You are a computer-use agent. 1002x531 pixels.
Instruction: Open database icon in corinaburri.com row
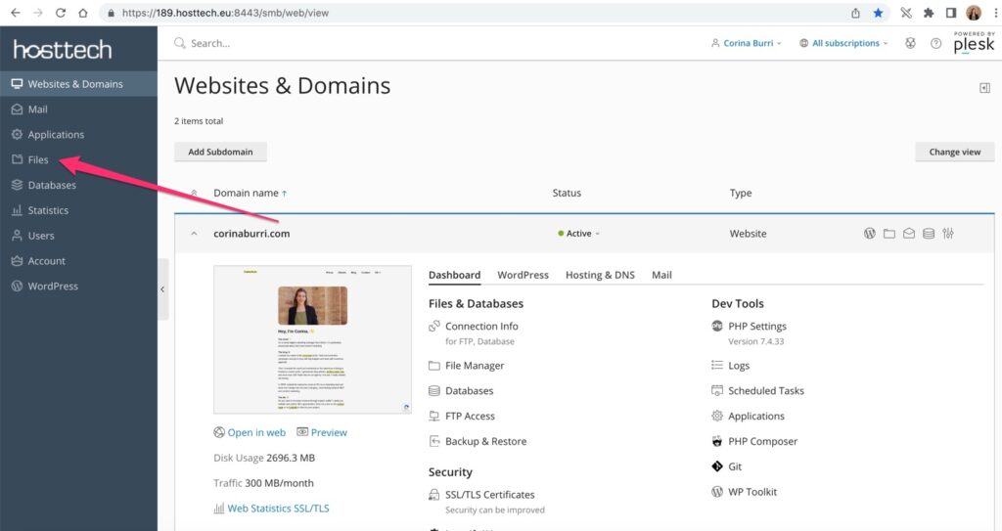click(x=929, y=234)
